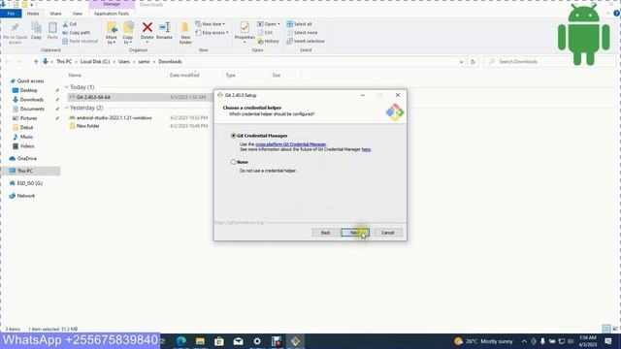Open Documents in navigation pane
This screenshot has height=349, width=621.
32,109
